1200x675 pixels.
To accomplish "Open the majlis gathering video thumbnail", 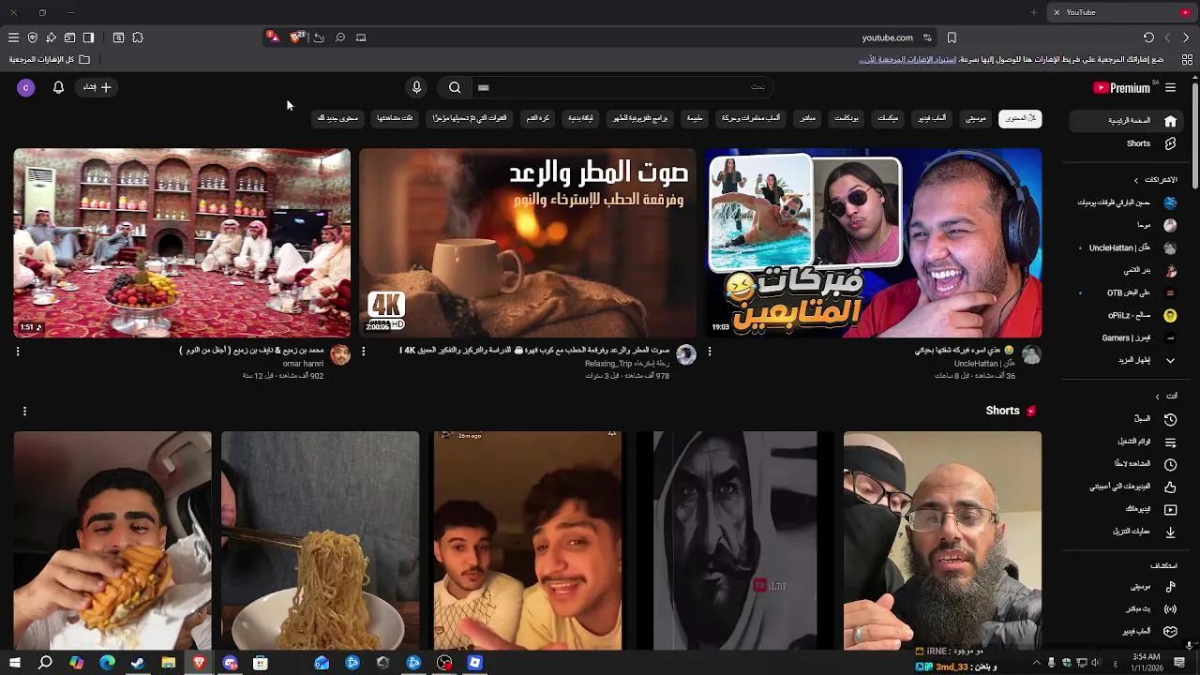I will coord(182,243).
